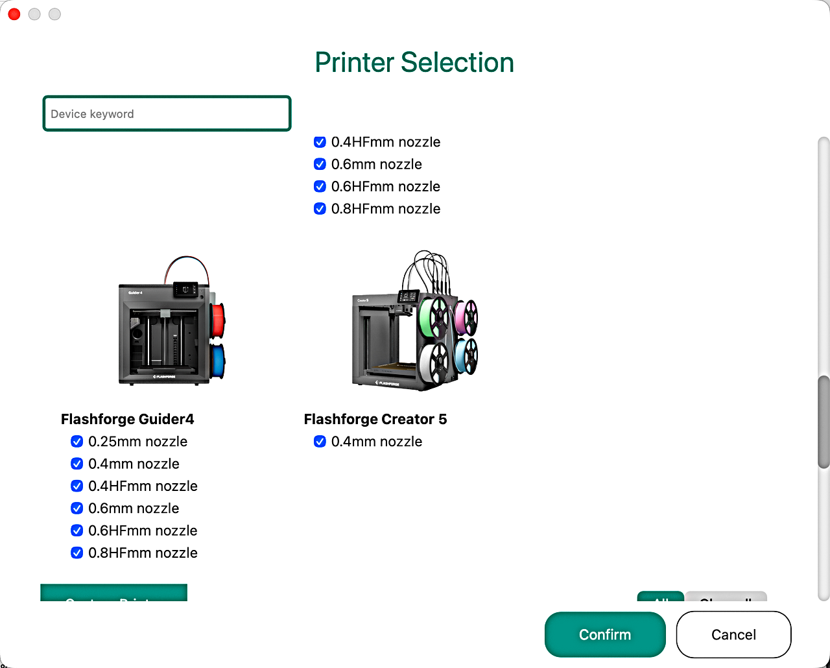The width and height of the screenshot is (830, 668).
Task: Uncheck 0.8HFmm nozzle above the Creator 5 image
Action: 320,209
